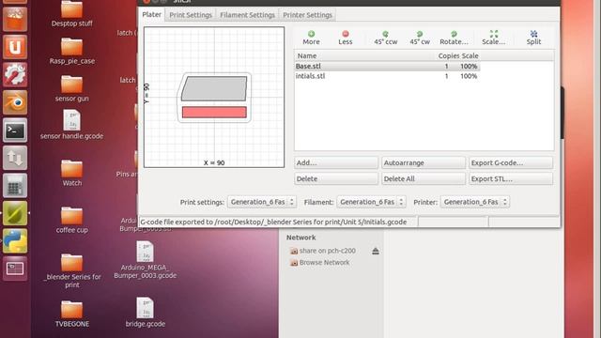Click the Name column header

307,55
